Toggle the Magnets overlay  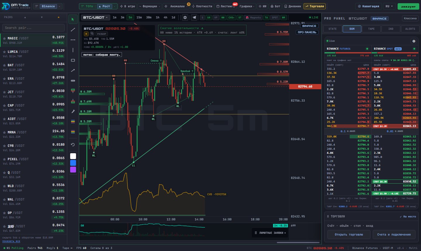pos(253,18)
